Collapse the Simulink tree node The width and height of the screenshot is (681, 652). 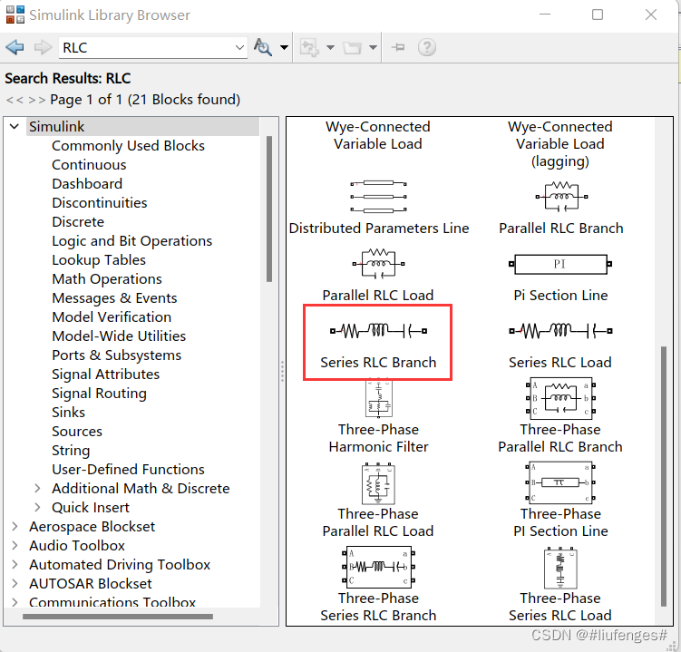tap(15, 126)
